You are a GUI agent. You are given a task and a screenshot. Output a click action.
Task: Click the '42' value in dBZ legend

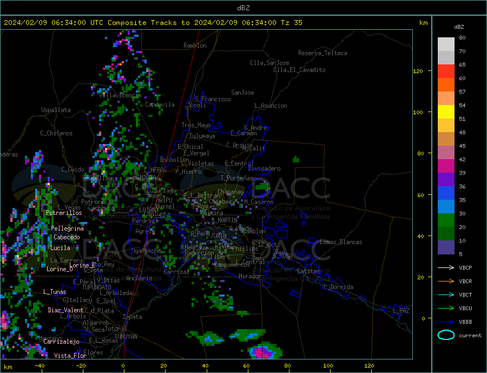pos(462,160)
